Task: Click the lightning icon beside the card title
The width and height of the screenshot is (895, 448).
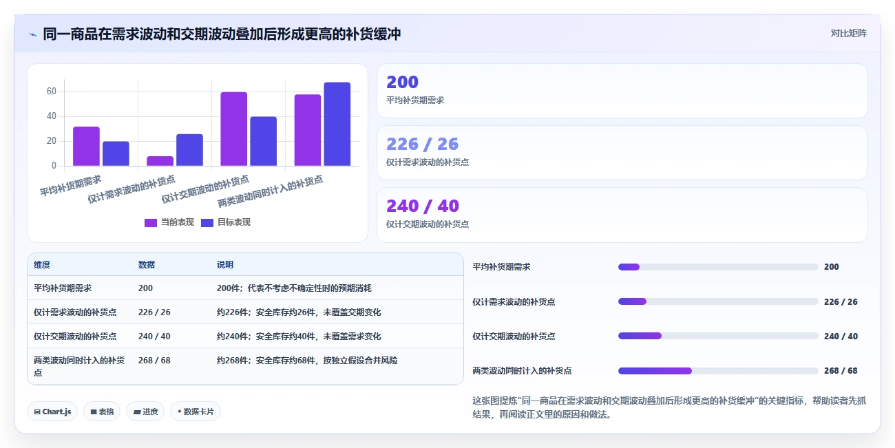Action: [33, 34]
